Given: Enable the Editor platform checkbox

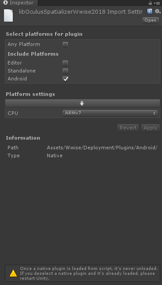Looking at the screenshot, I should click(x=65, y=63).
